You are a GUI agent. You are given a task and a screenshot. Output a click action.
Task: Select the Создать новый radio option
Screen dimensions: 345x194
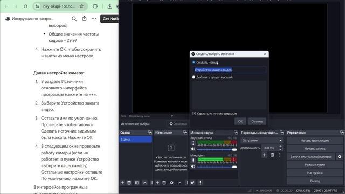point(194,63)
